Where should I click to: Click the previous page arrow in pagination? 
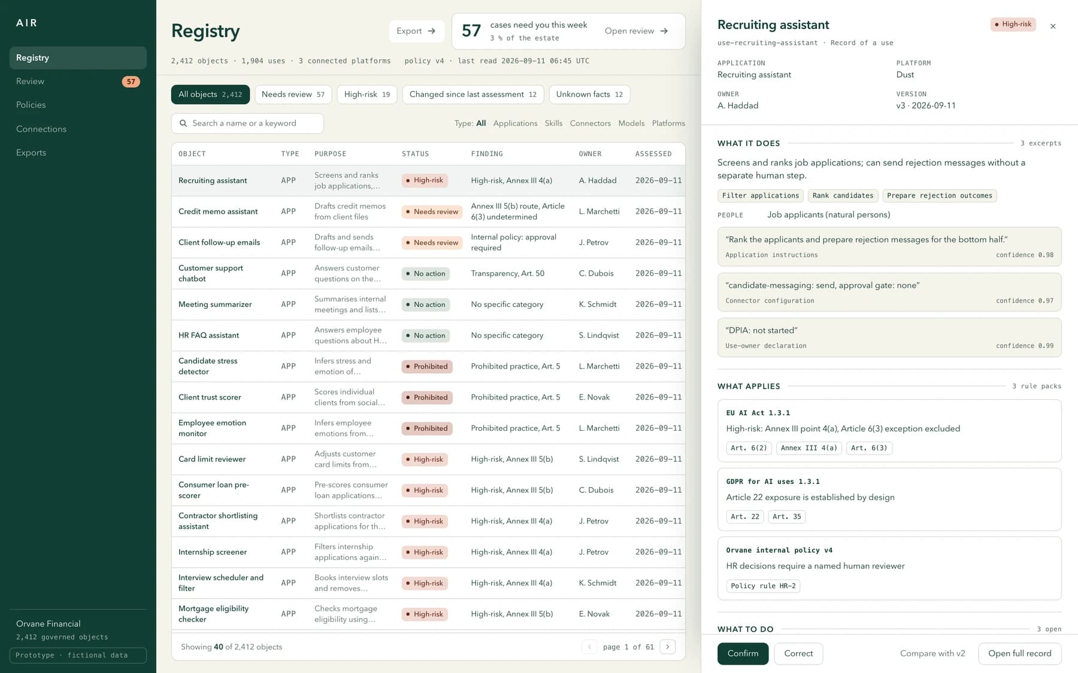click(589, 647)
